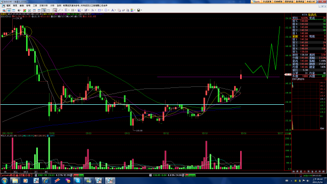Click the floppy disk save icon
The image size is (327, 184).
(138, 10)
